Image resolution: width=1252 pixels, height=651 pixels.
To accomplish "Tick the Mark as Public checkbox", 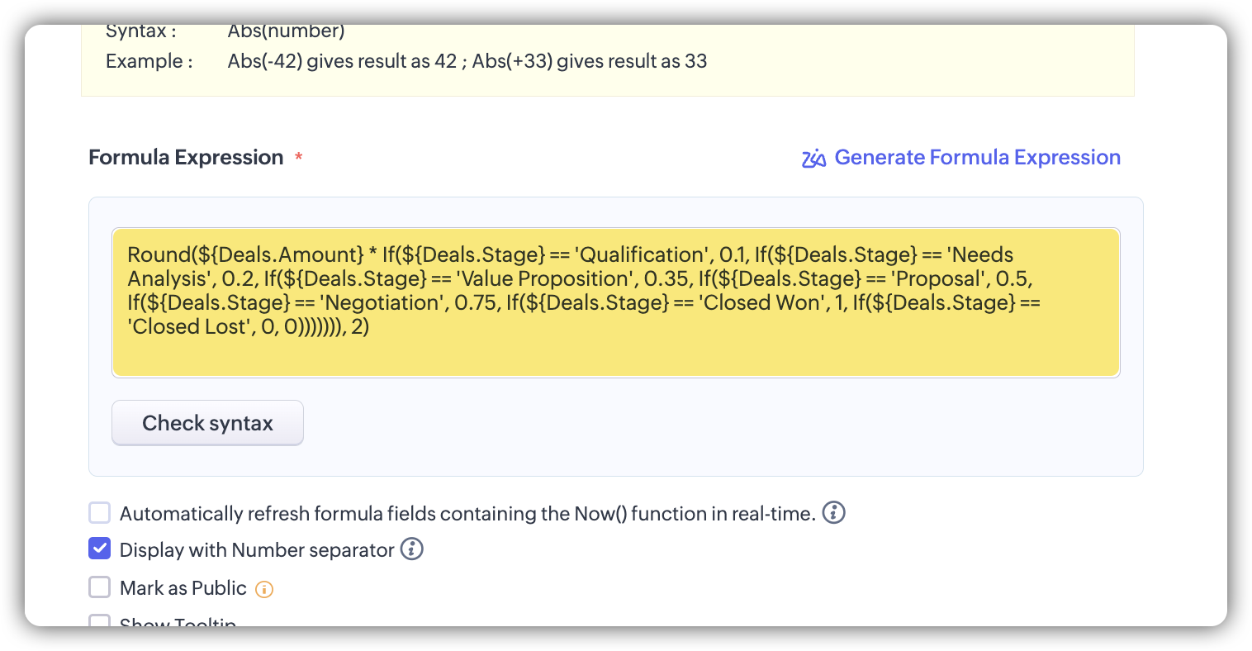I will pyautogui.click(x=100, y=587).
